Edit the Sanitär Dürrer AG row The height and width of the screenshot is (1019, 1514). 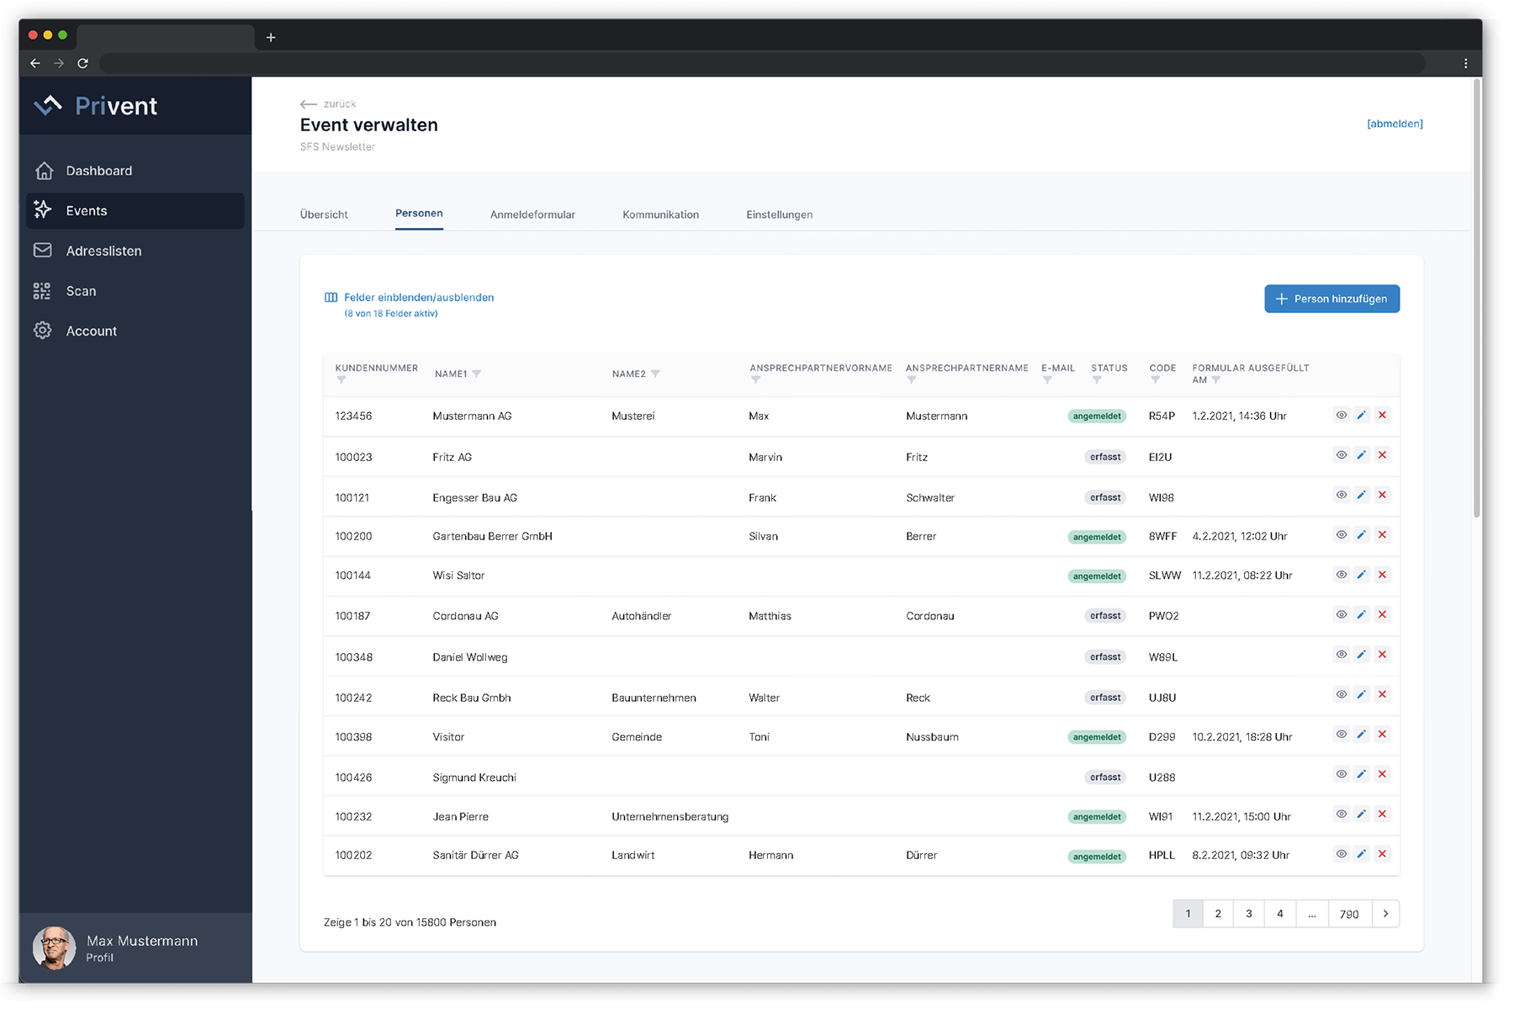[1362, 854]
